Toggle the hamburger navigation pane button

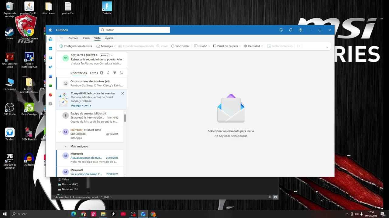pos(62,38)
